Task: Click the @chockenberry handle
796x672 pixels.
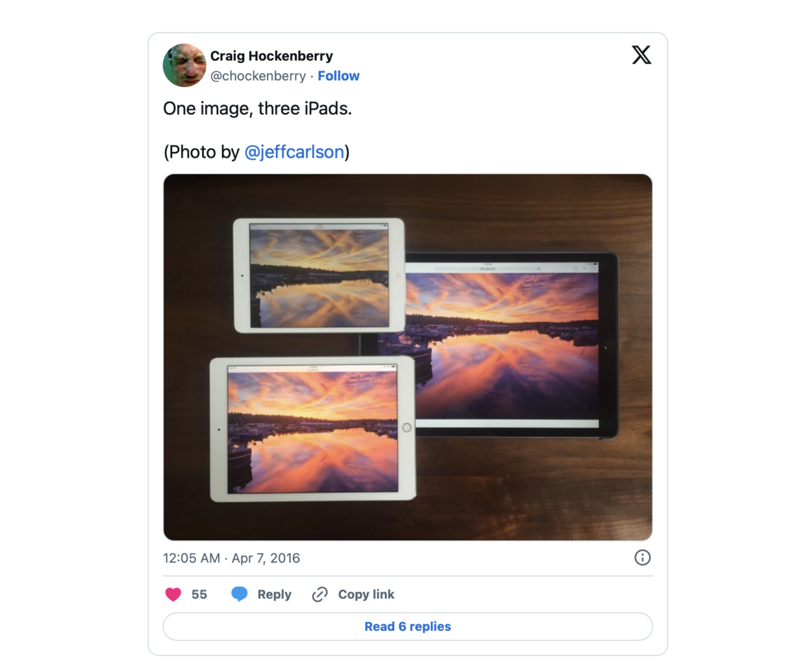Action: point(258,76)
